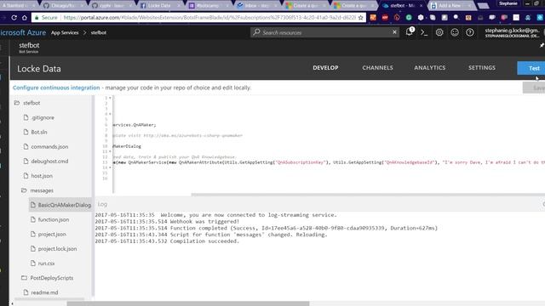Bookmark this page with the star

pos(360,17)
